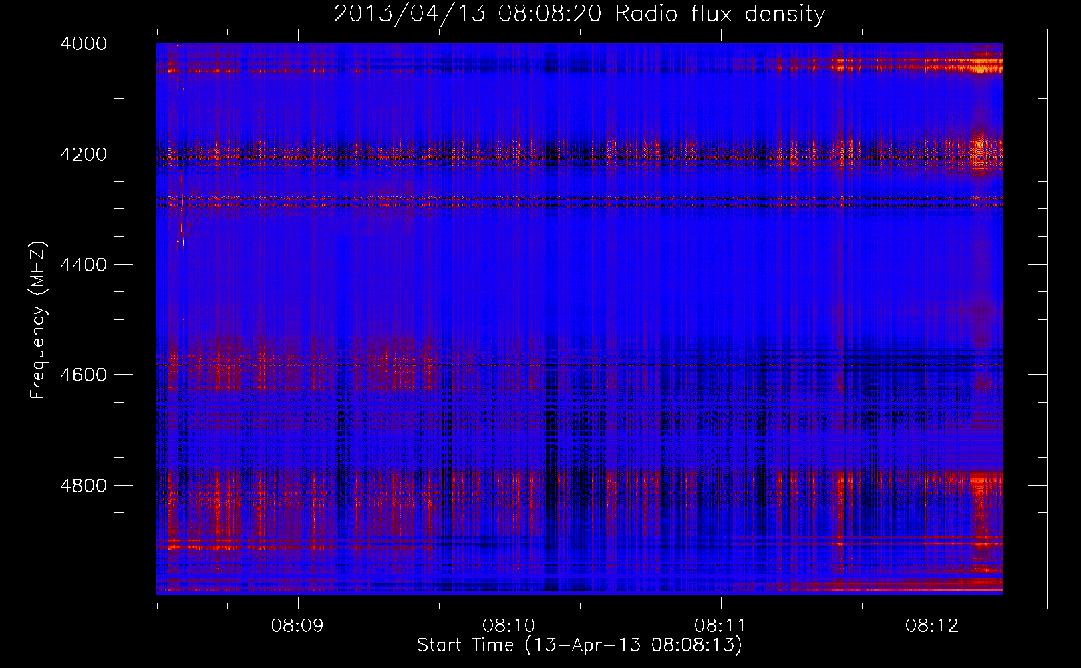
Task: Click the 08:10 time axis label
Action: pos(508,626)
